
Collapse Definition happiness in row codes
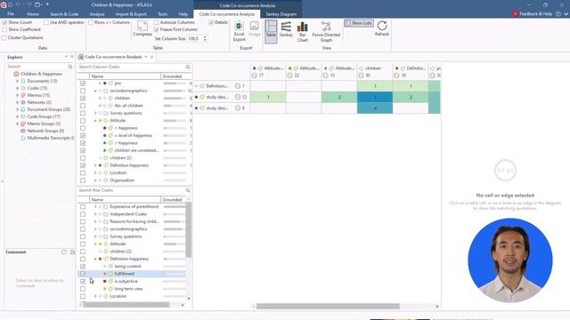tap(95, 259)
